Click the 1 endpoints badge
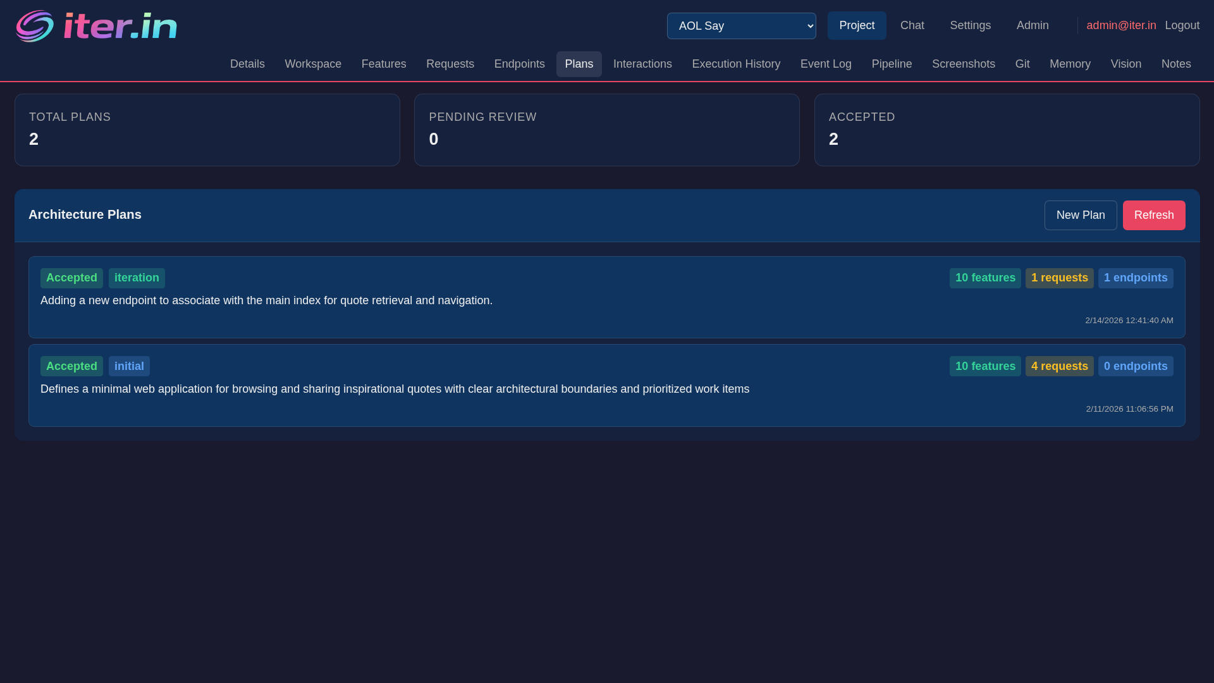 (1135, 278)
